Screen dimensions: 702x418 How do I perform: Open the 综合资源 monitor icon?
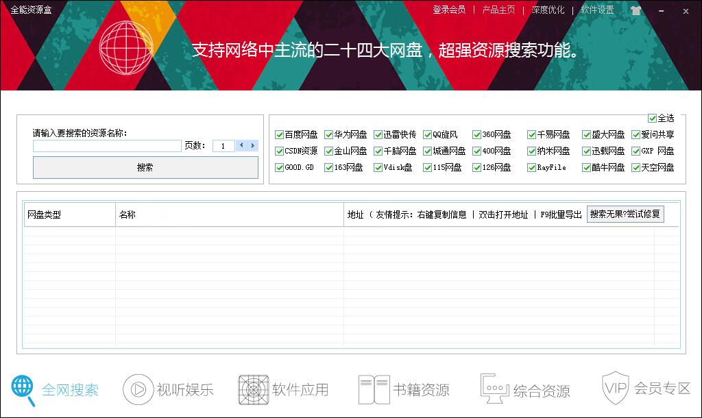pyautogui.click(x=494, y=390)
